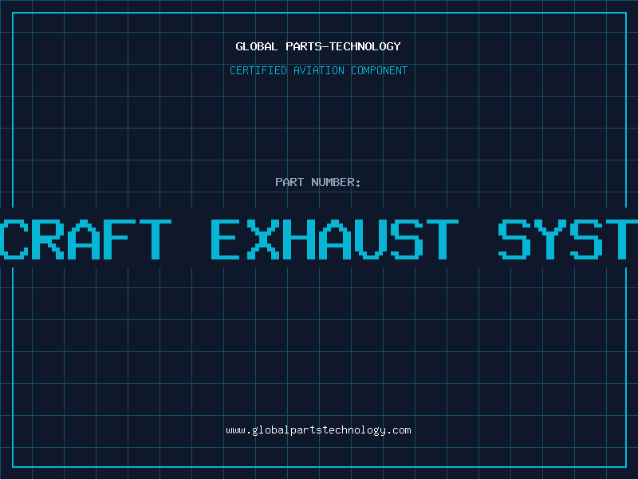Select the word AVIATION in the subtitle

[318, 70]
